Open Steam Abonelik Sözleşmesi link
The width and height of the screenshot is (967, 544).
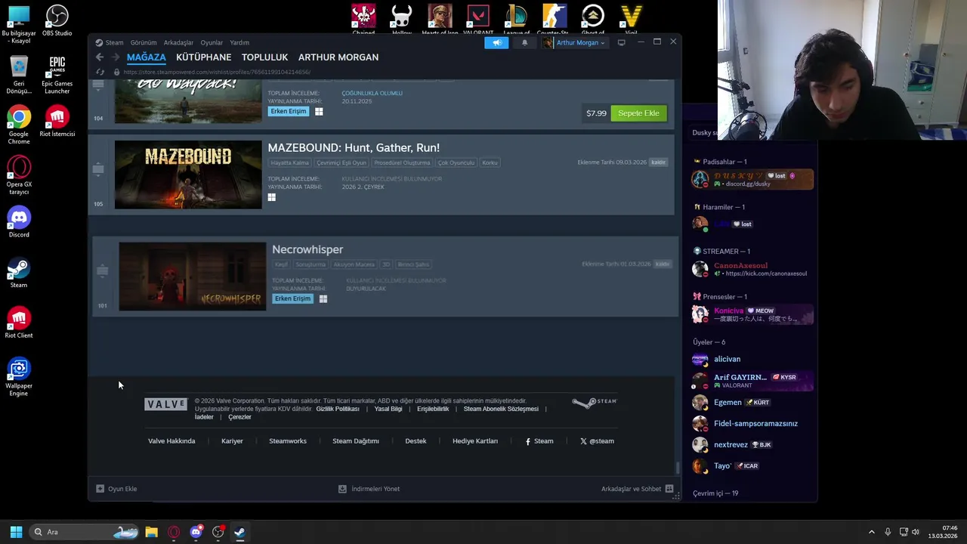[x=501, y=409]
